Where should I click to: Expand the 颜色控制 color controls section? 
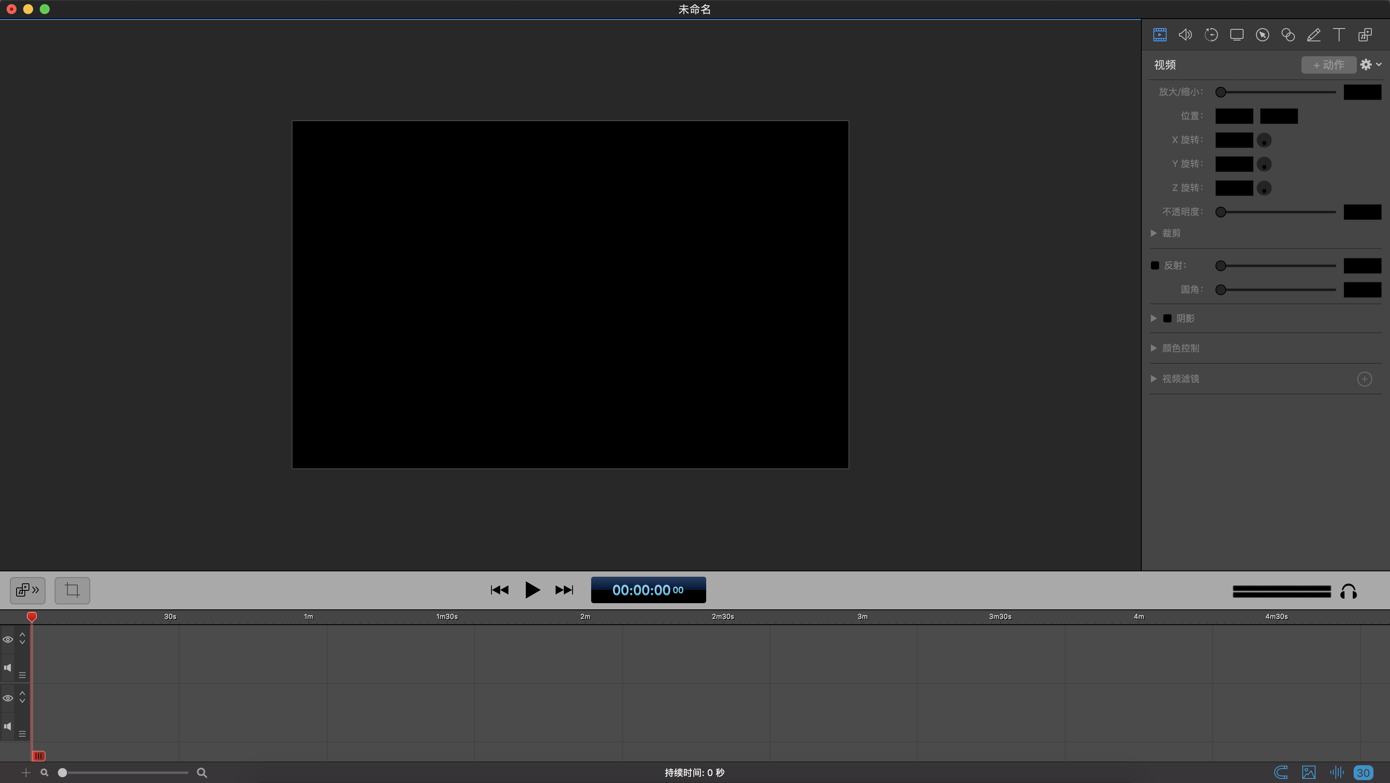(x=1154, y=348)
